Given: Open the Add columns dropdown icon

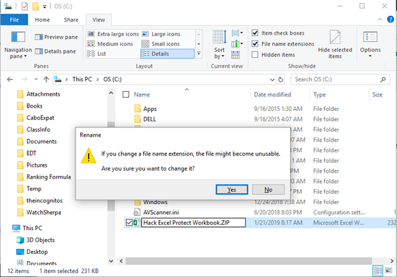Looking at the screenshot, I should [x=238, y=44].
